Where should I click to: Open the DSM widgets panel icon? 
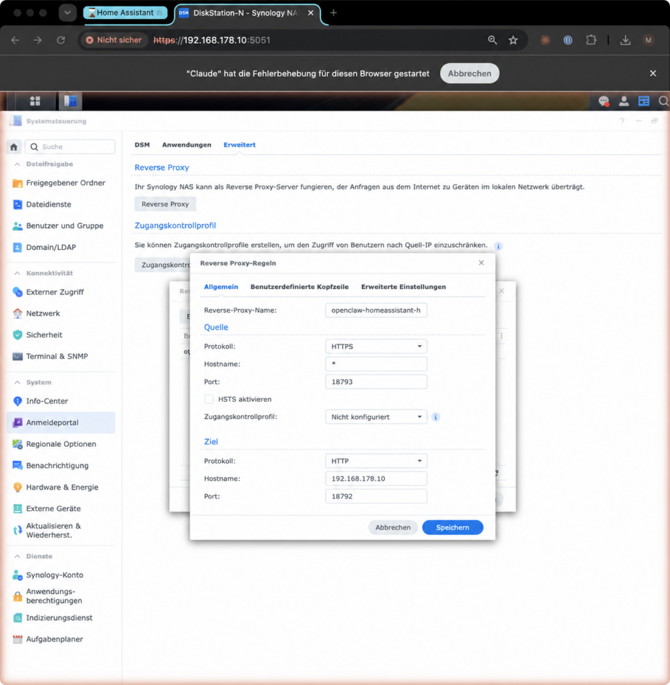click(x=644, y=102)
